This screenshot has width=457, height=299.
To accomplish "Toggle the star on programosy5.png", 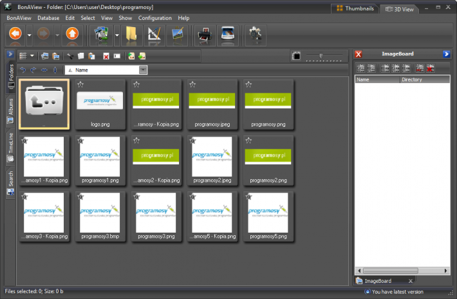I will click(x=248, y=197).
